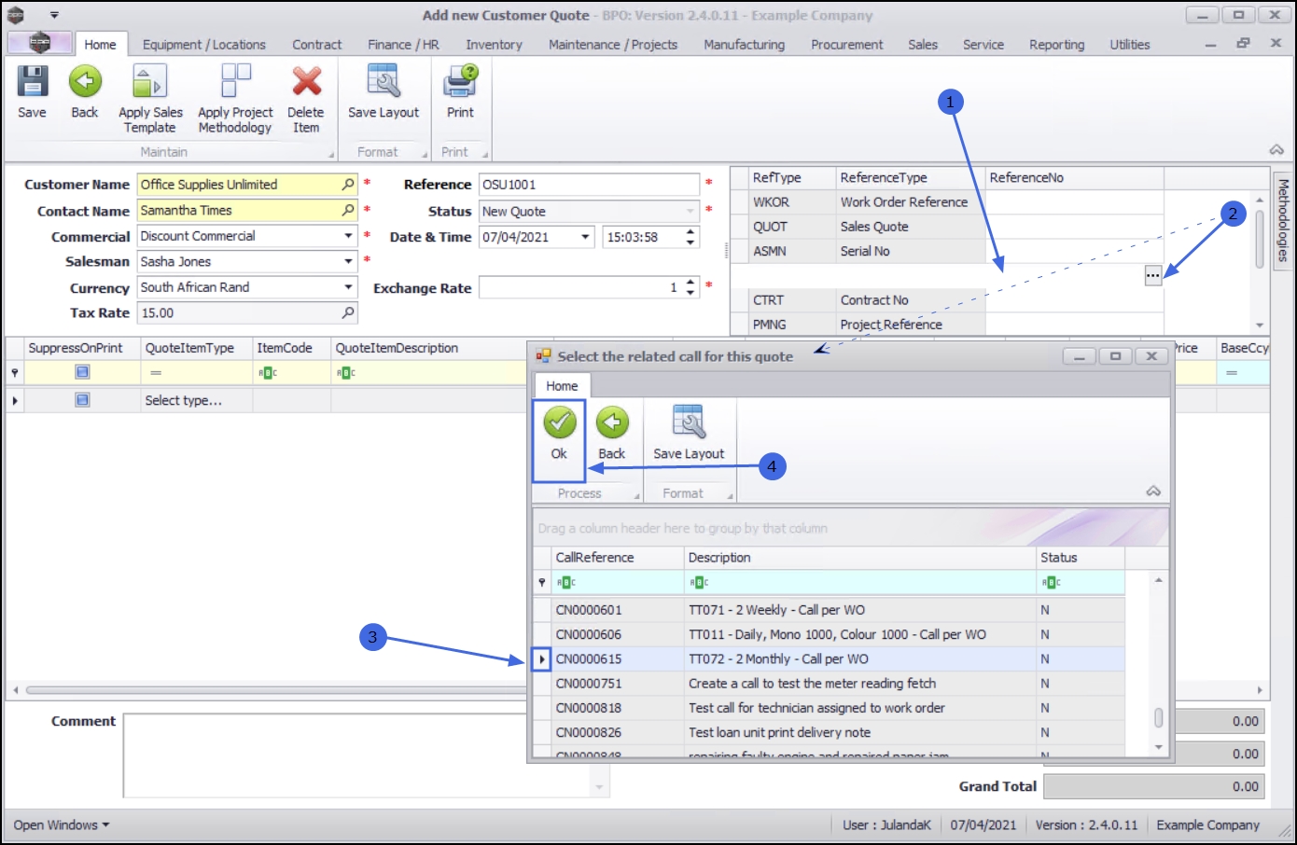Expand the Process group launcher in the dialog
Image resolution: width=1297 pixels, height=845 pixels.
[637, 496]
